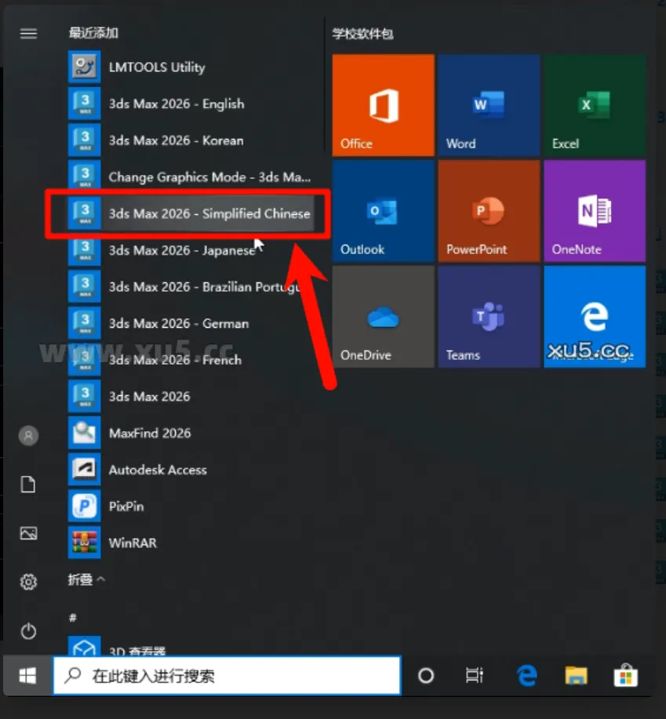Open Documents from the Start sidebar
Viewport: 666px width, 719px height.
pos(28,485)
